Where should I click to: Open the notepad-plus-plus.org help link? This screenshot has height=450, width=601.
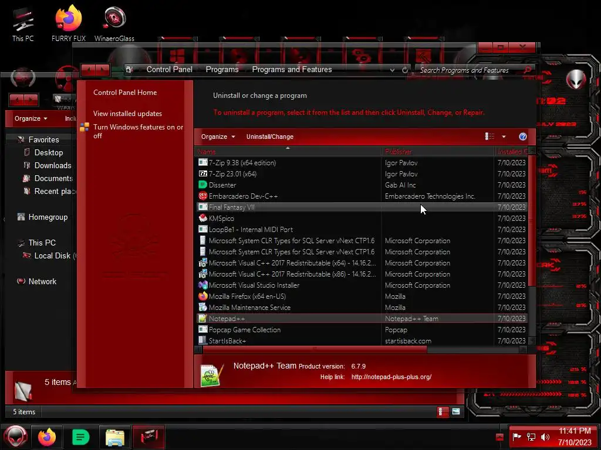[391, 377]
